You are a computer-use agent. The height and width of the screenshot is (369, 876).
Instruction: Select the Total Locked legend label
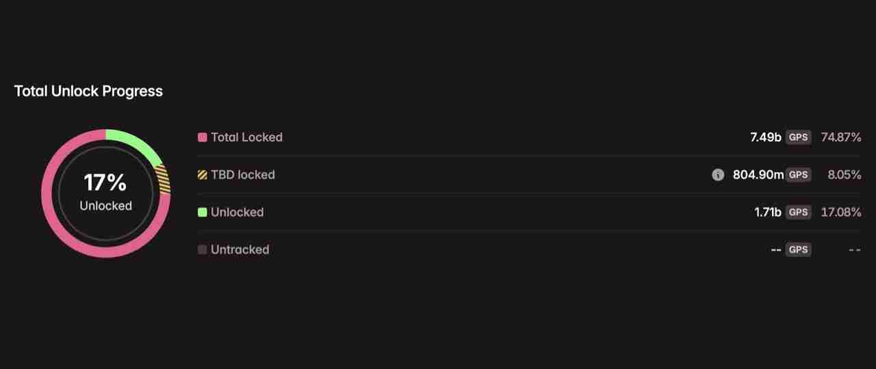point(246,137)
